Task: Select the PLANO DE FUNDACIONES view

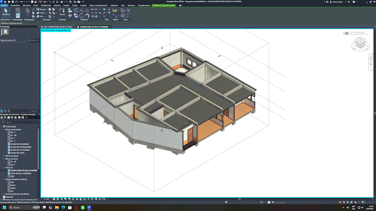Action: pos(21,147)
